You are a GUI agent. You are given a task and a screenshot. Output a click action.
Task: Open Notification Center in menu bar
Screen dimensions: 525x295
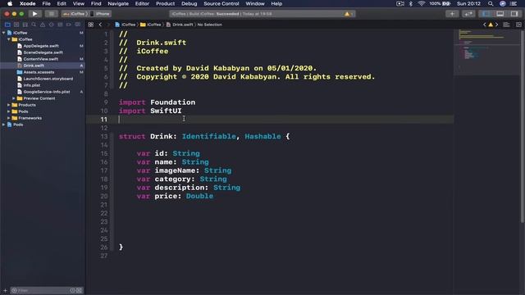[514, 3]
